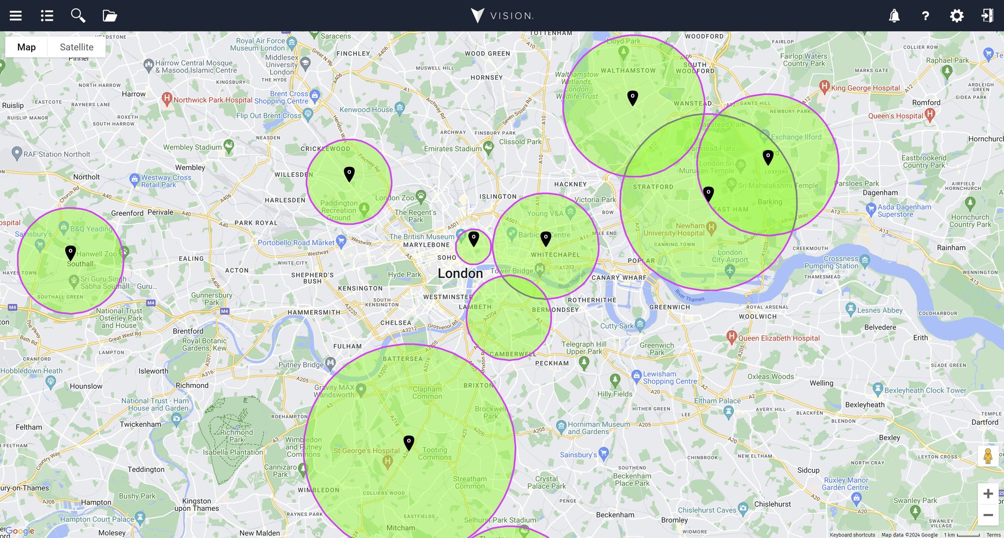
Task: Open the folder icon in toolbar
Action: [109, 16]
